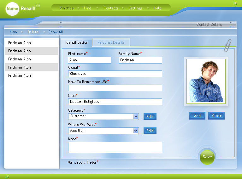This screenshot has height=179, width=242.
Task: Click the Name Recall logo icon
Action: [12, 9]
